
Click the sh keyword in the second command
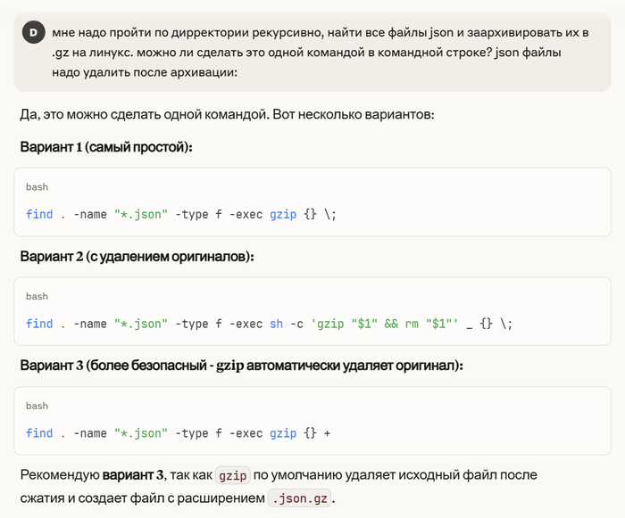[276, 324]
